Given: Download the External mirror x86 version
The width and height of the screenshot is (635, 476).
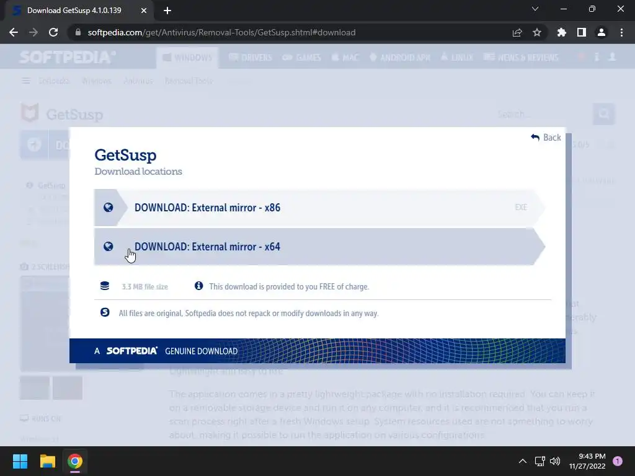Looking at the screenshot, I should pos(319,208).
